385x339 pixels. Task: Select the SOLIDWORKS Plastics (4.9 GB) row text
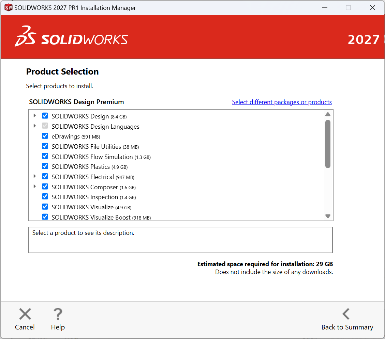[90, 167]
